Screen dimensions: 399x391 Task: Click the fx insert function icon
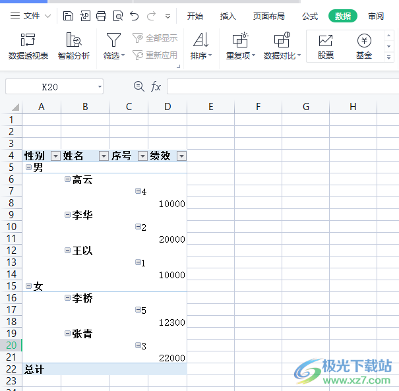coord(156,86)
